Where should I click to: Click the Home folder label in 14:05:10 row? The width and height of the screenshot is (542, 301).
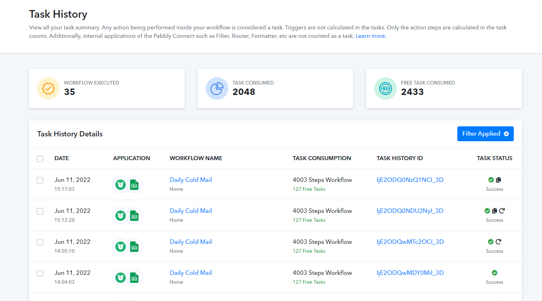[x=176, y=251]
